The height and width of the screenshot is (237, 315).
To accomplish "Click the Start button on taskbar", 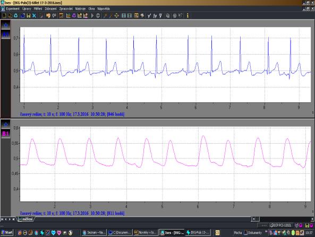I will 7,232.
